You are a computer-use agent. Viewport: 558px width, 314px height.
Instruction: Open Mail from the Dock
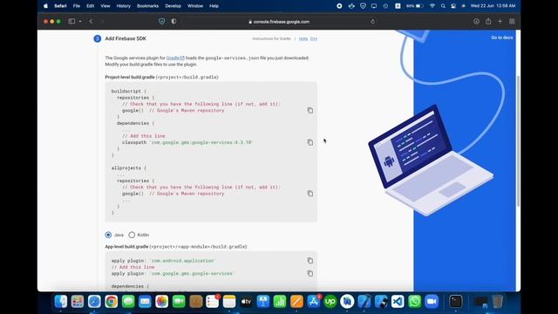145,302
